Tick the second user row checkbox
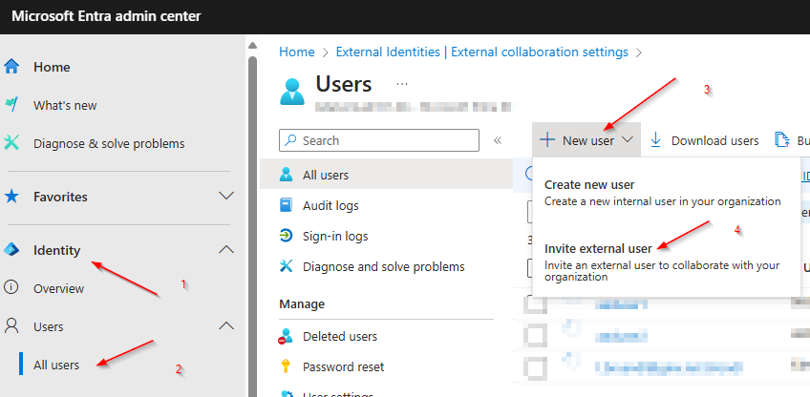810x397 pixels. tap(537, 337)
